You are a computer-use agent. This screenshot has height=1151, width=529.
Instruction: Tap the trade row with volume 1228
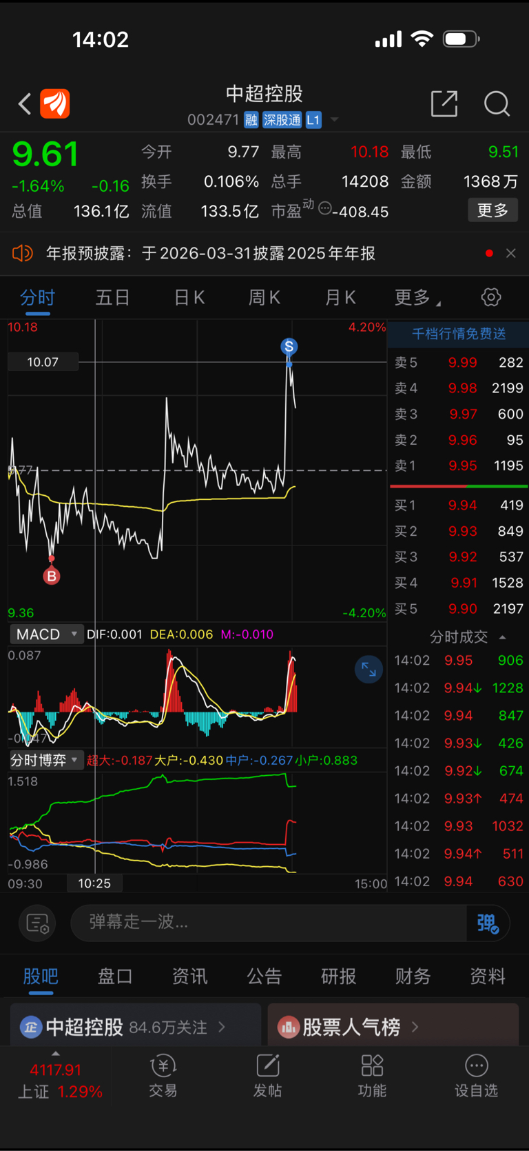click(x=459, y=688)
